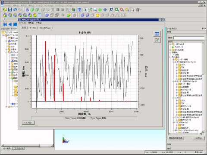207x155 pixels.
Task: Select the first view-orientation cube icon
Action: click(x=5, y=15)
